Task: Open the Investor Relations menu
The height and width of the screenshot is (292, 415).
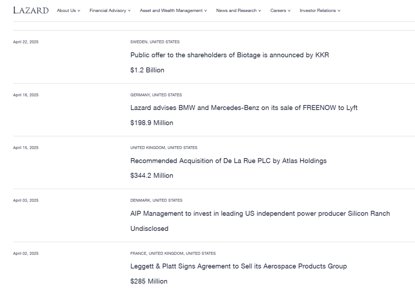Action: coord(320,10)
